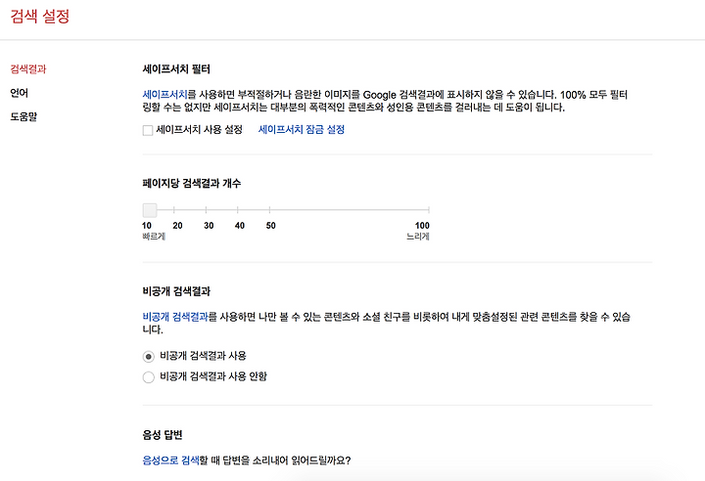Click the 느리게 label under the slider
The width and height of the screenshot is (705, 481).
(x=418, y=237)
